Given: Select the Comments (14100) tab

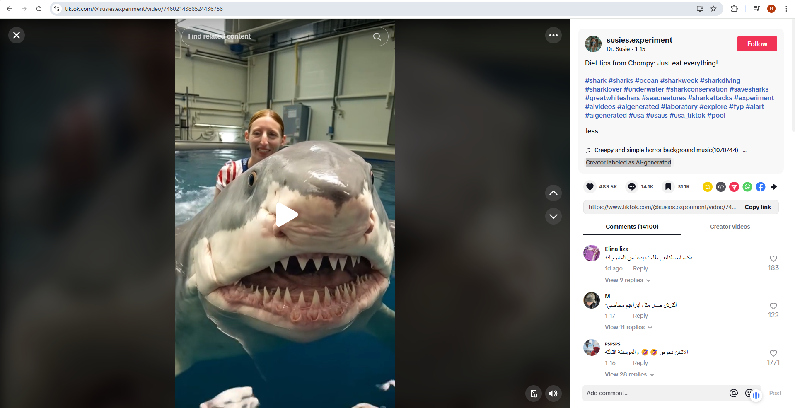Looking at the screenshot, I should coord(632,227).
